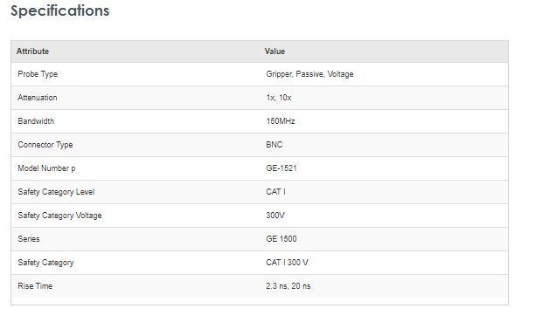
Task: Click the Gripper, Passive, Voltage value
Action: click(309, 74)
